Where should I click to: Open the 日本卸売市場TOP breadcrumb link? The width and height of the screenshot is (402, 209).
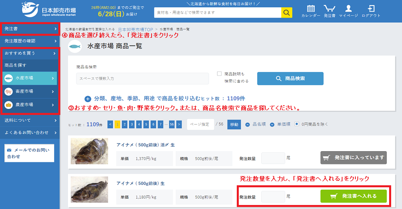coord(135,29)
